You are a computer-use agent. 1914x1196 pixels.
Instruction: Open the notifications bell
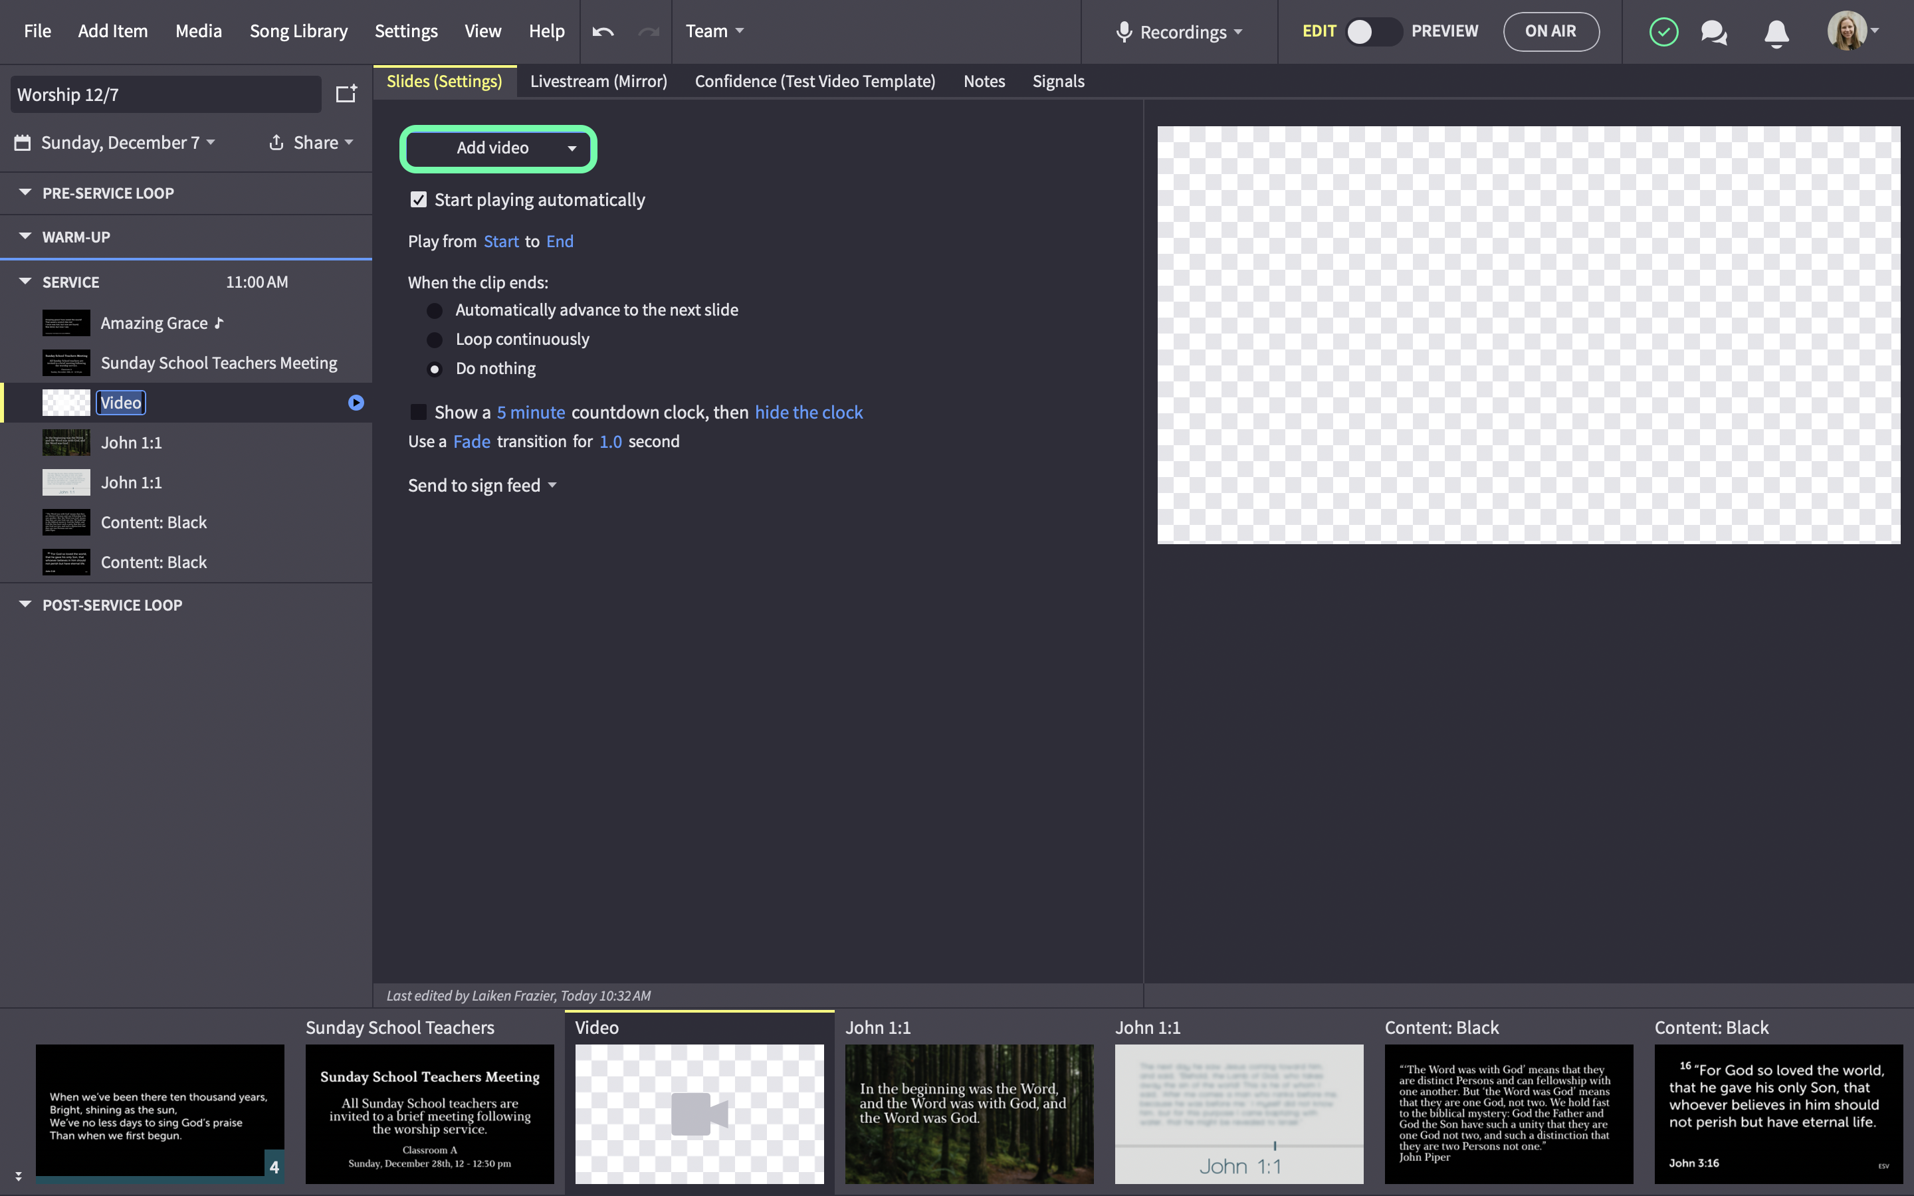pos(1776,33)
